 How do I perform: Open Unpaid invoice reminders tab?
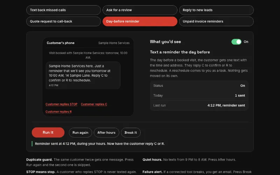(216, 21)
